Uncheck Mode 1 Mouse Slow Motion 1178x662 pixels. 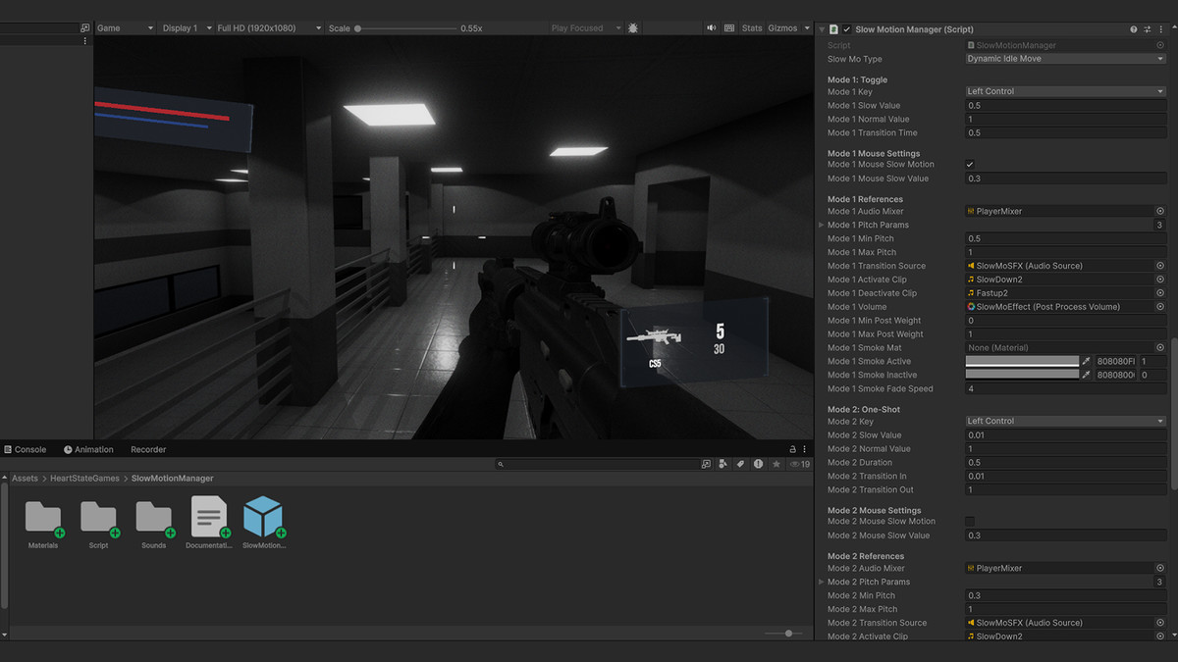970,164
